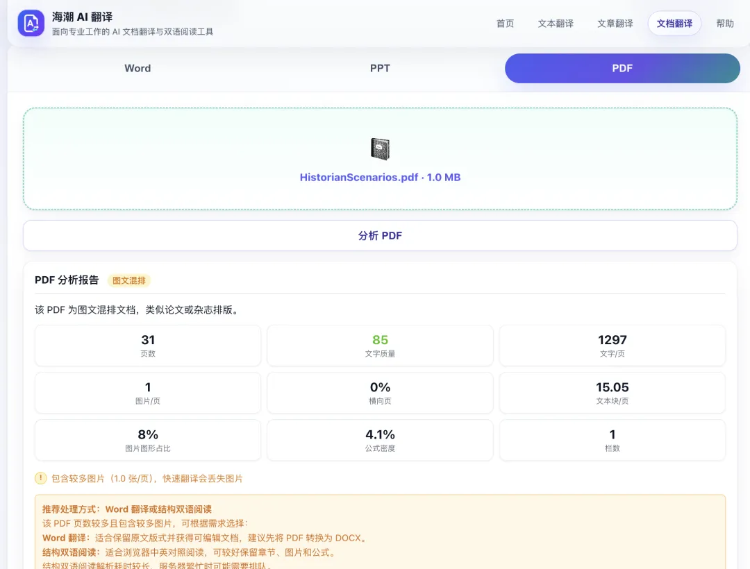Click the 栏数 stat card

[612, 440]
